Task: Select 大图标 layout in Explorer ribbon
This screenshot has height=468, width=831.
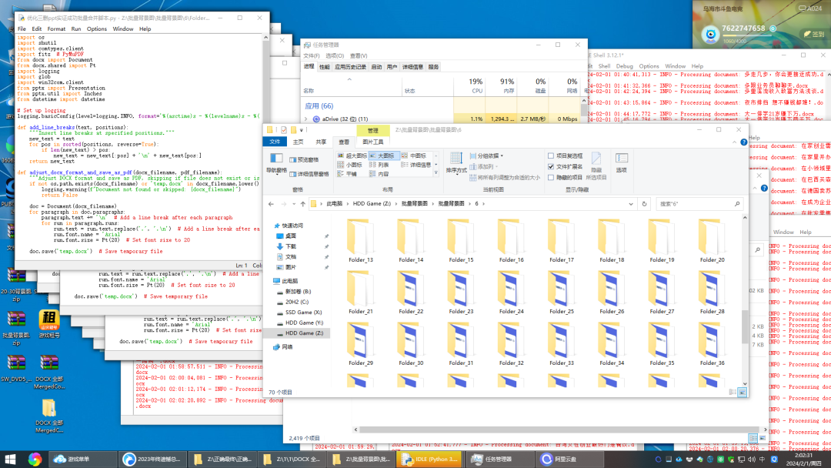Action: (x=382, y=155)
